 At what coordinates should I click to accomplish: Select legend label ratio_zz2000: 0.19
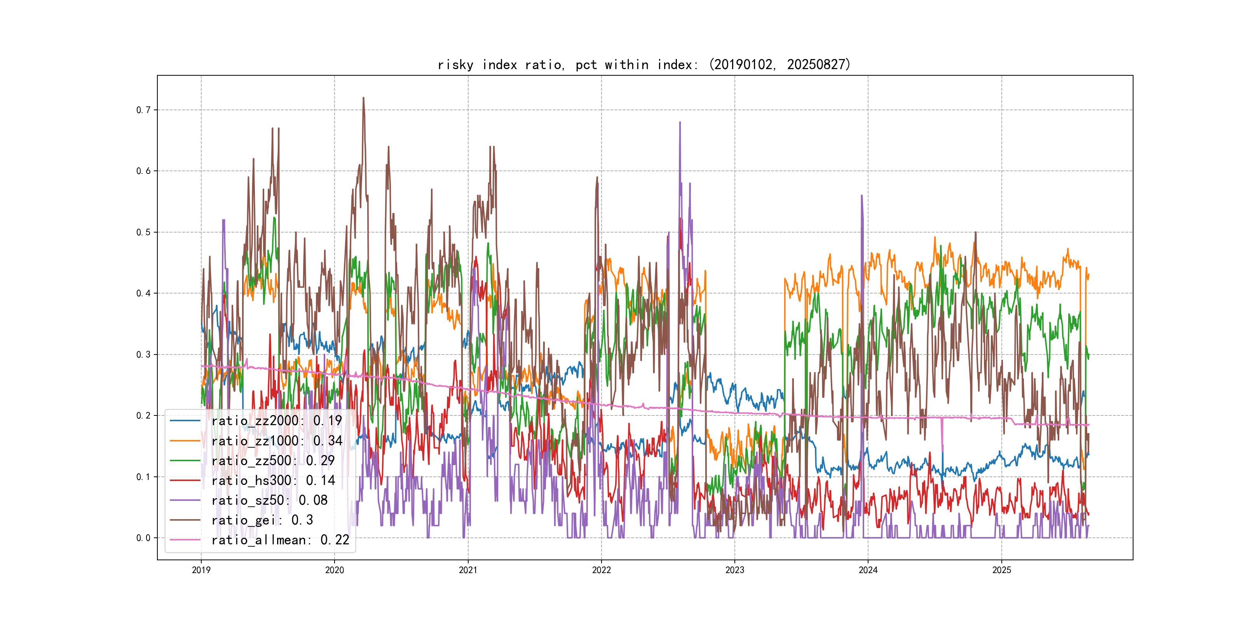click(x=277, y=420)
